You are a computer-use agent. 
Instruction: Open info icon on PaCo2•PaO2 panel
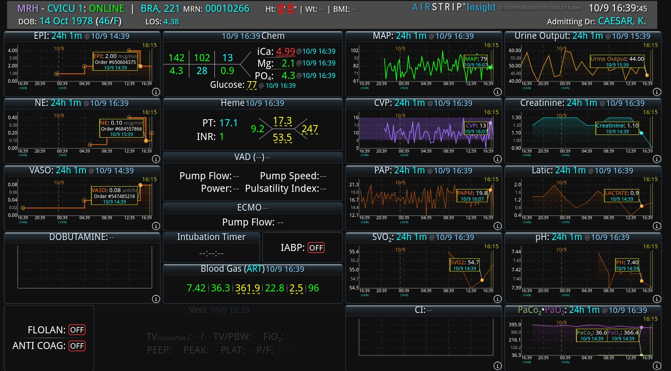657,366
